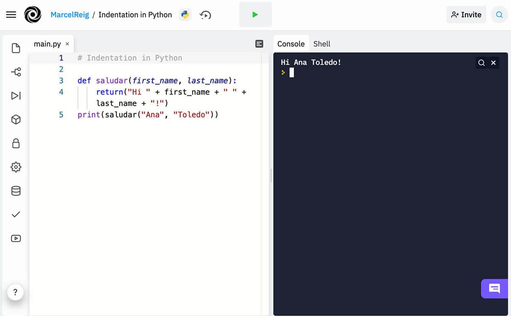Open the hamburger menu
Image resolution: width=511 pixels, height=316 pixels.
(11, 15)
